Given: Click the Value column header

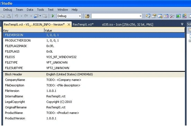Looking at the screenshot, I should tap(115, 30).
